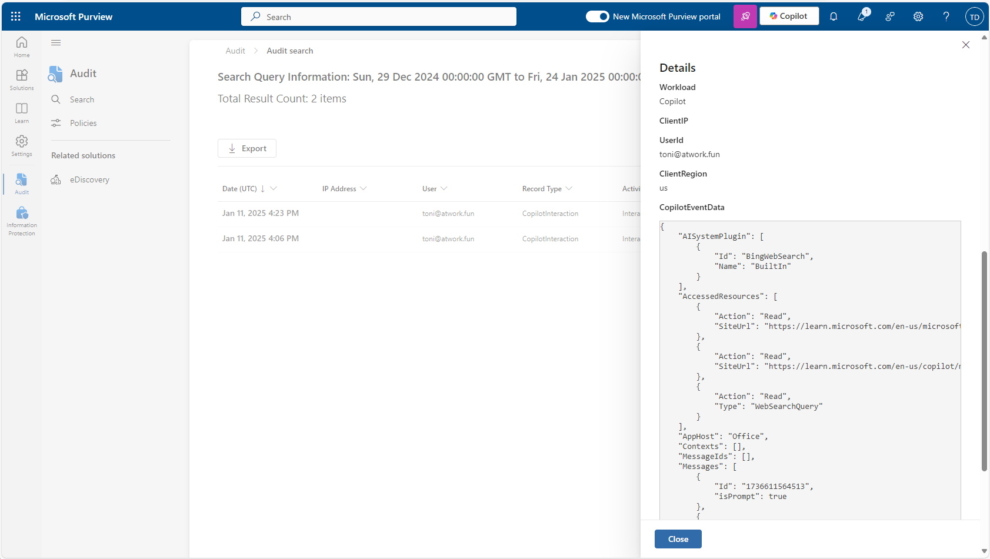Open the IP Address column dropdown
The width and height of the screenshot is (990, 559).
tap(364, 188)
